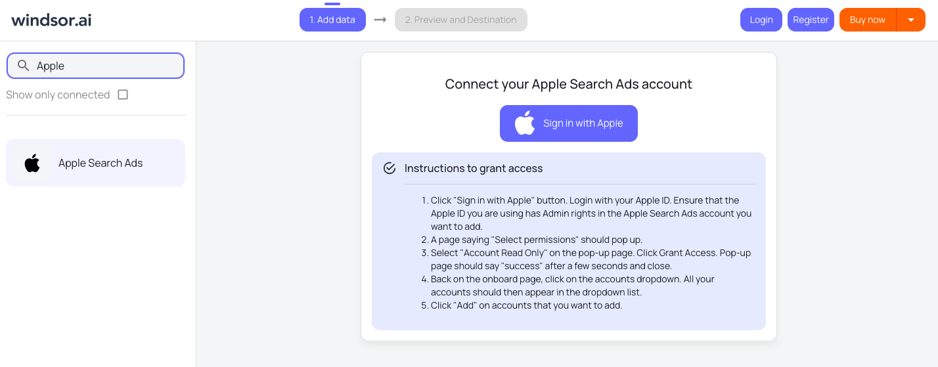This screenshot has height=367, width=938.
Task: Click instruction step 5 about adding accounts
Action: [526, 305]
